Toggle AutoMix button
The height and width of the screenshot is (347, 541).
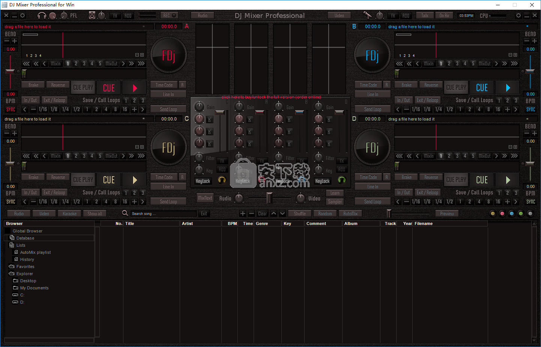(x=350, y=213)
